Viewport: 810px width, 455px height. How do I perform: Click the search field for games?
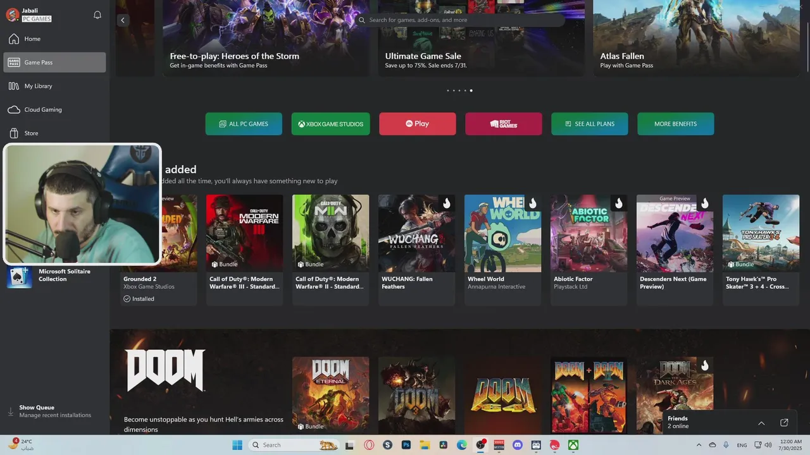coord(460,20)
